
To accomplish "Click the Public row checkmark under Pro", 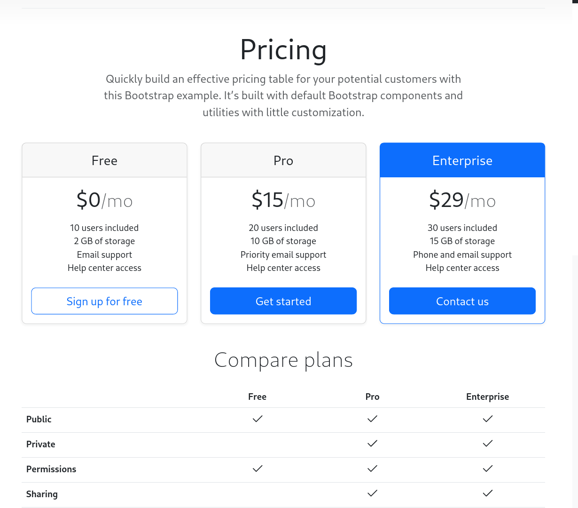I will pyautogui.click(x=373, y=419).
